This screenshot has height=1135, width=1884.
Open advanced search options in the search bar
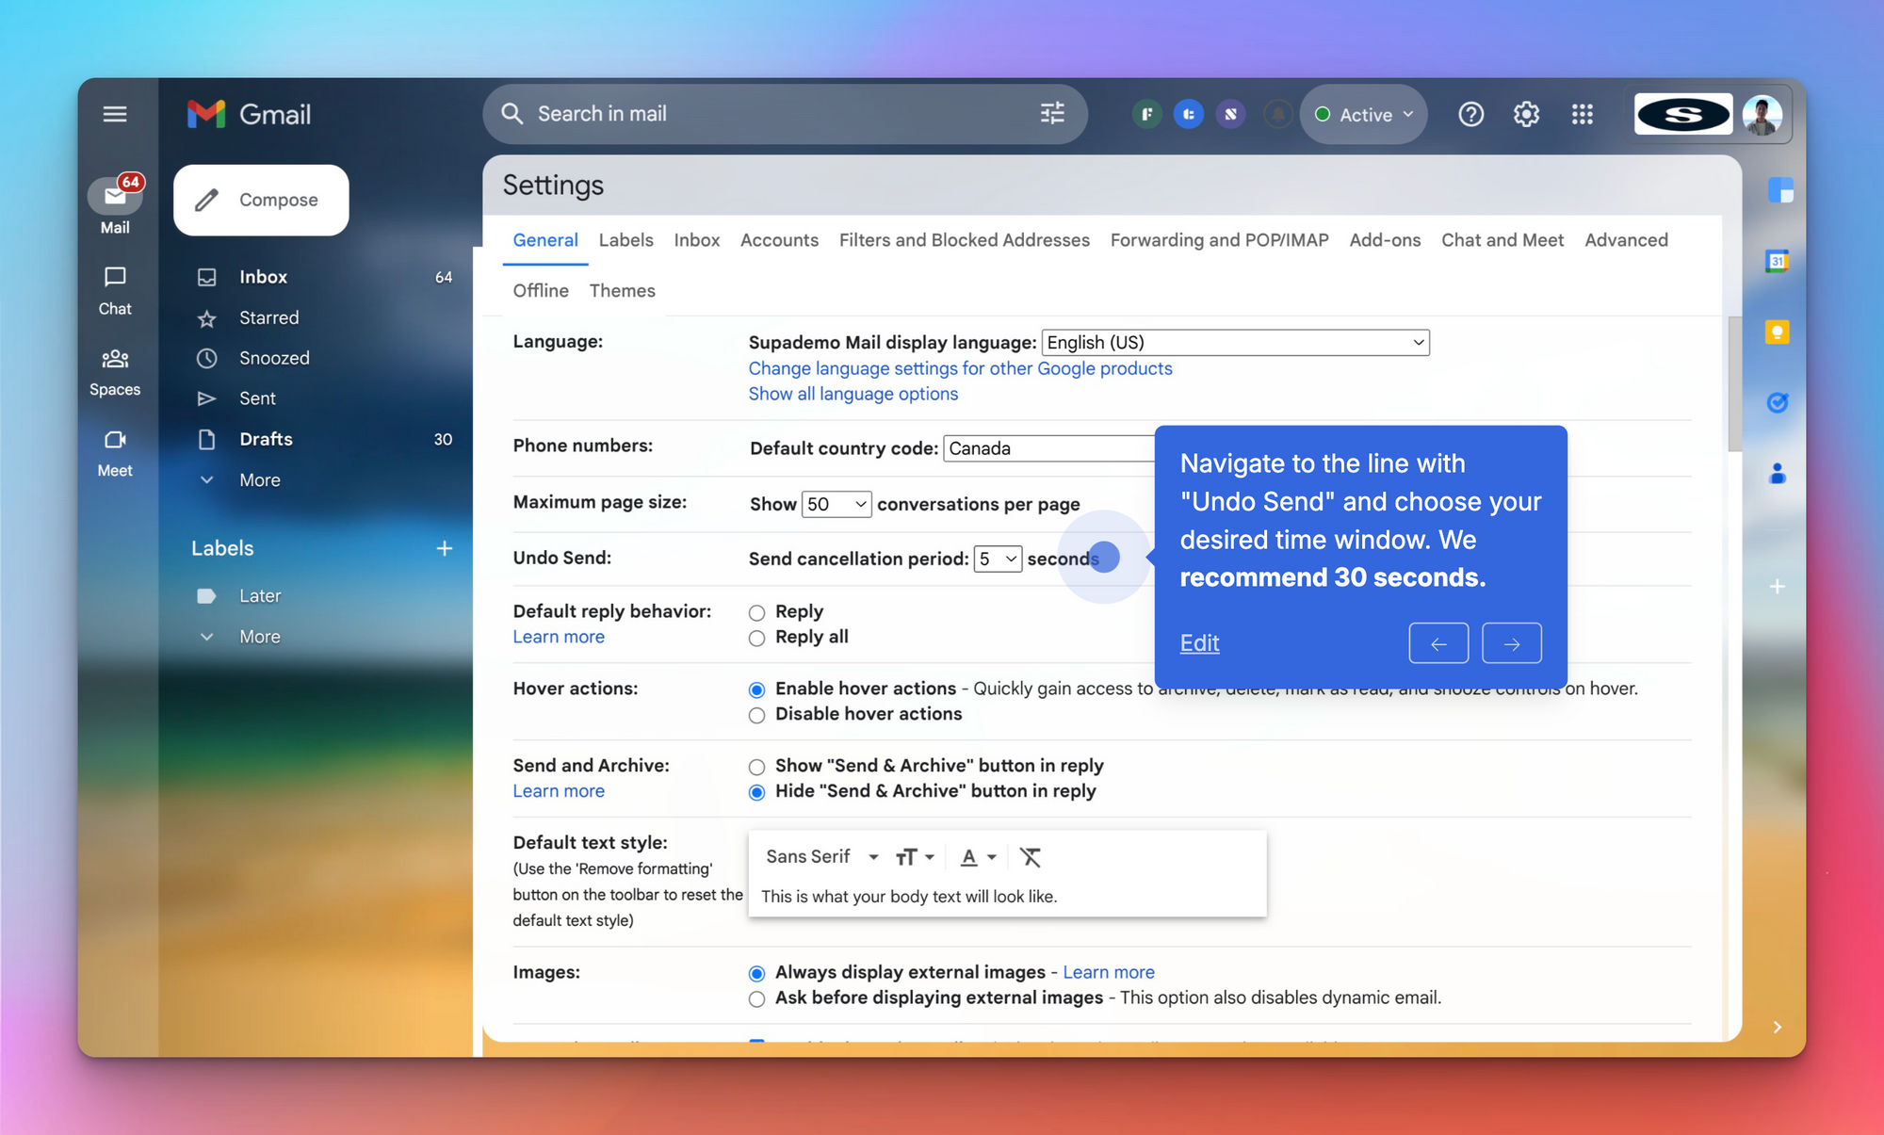pyautogui.click(x=1051, y=114)
